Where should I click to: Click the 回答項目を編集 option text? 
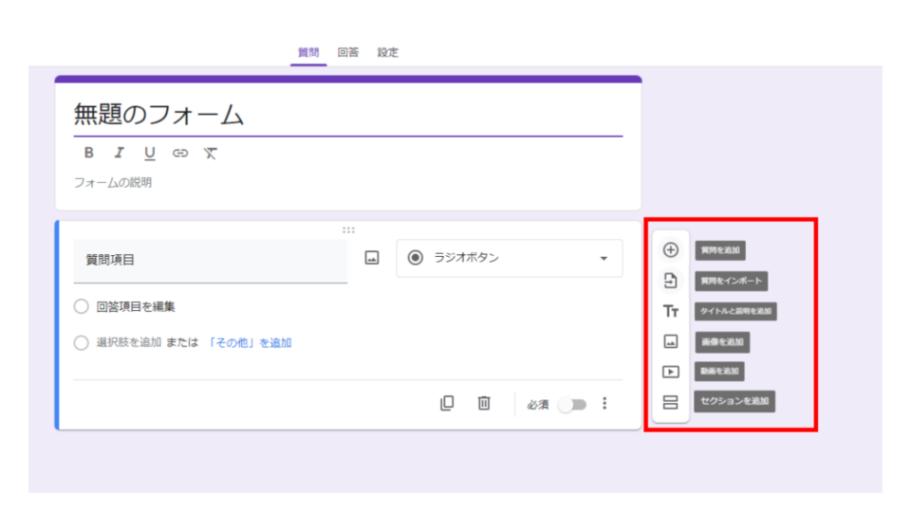136,306
